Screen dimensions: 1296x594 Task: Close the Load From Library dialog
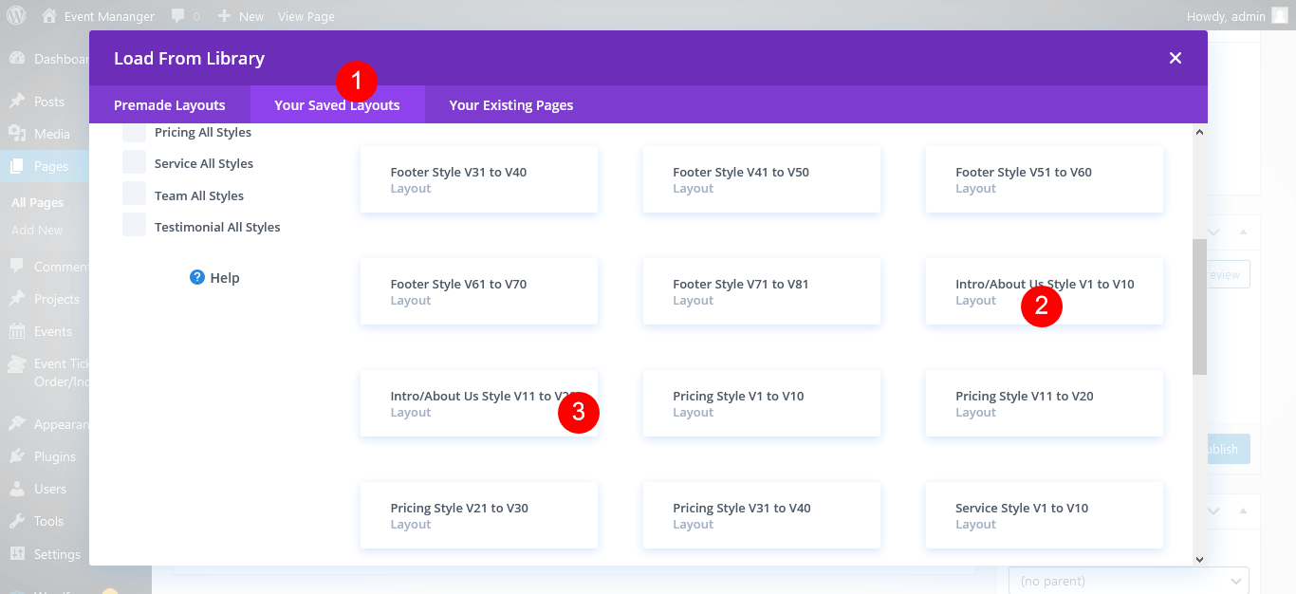(x=1176, y=58)
